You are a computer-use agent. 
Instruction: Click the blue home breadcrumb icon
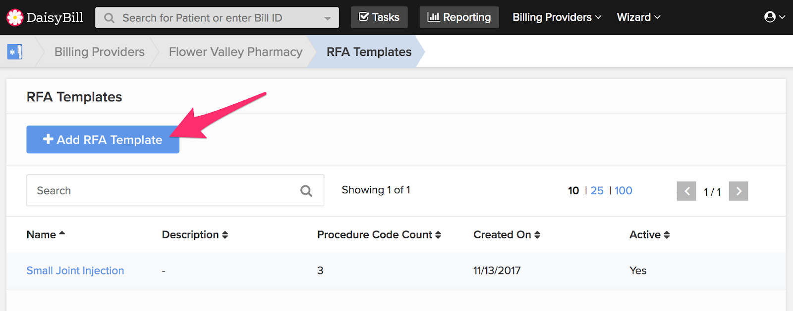[x=15, y=52]
